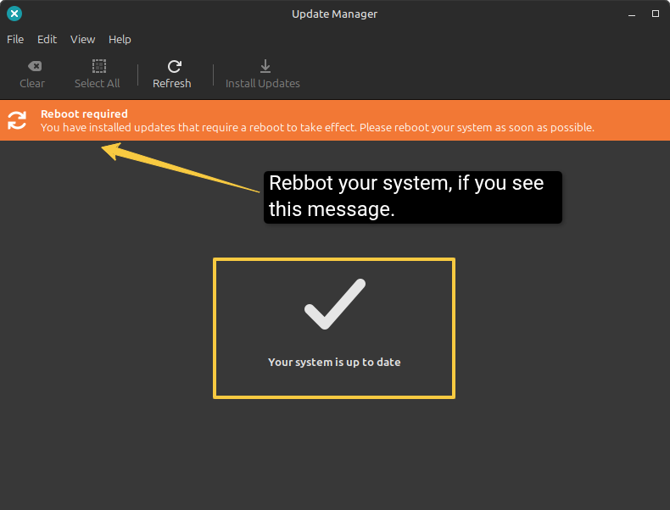Click the 'Update Manager' window title
This screenshot has height=510, width=670.
(x=334, y=14)
